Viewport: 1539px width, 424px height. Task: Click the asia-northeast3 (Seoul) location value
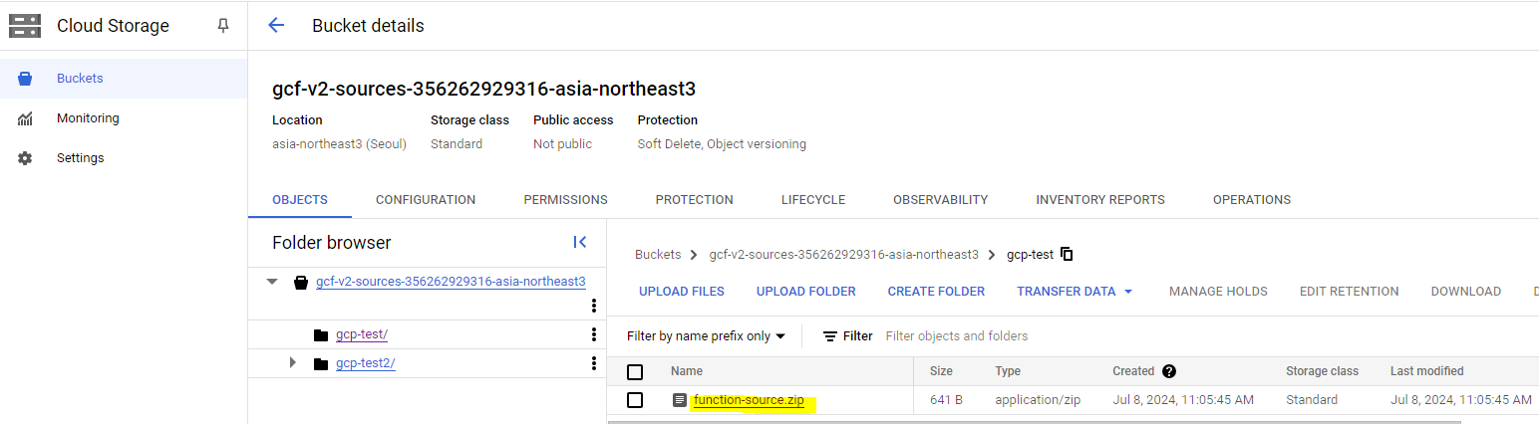coord(339,144)
